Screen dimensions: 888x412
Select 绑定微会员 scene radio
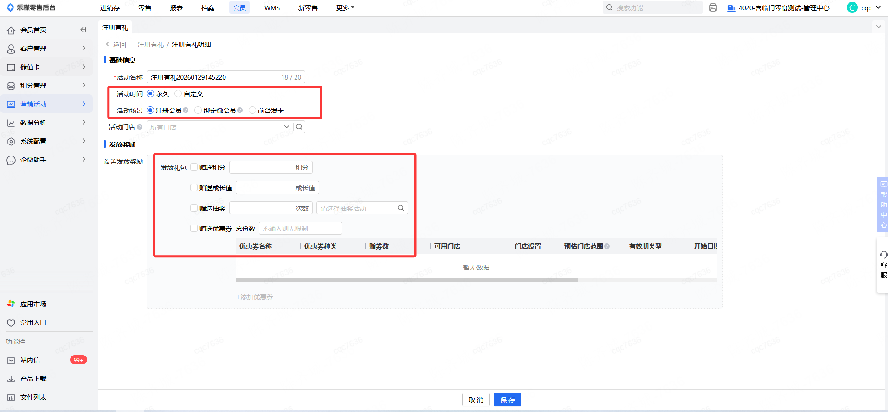tap(198, 110)
